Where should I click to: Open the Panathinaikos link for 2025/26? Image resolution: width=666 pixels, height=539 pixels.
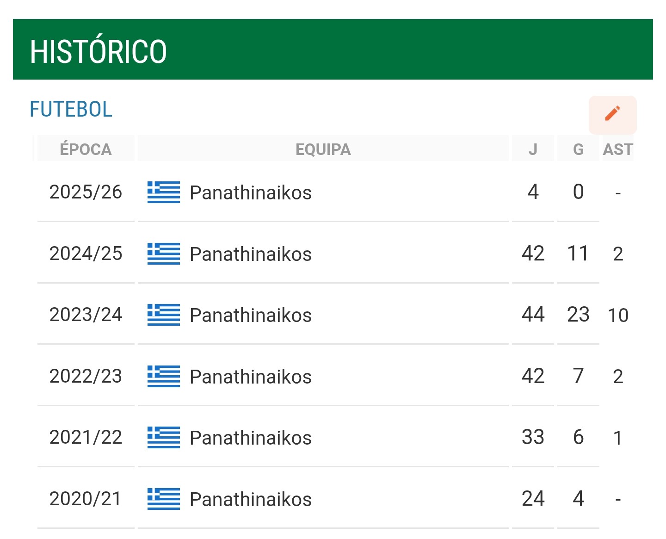(x=251, y=192)
